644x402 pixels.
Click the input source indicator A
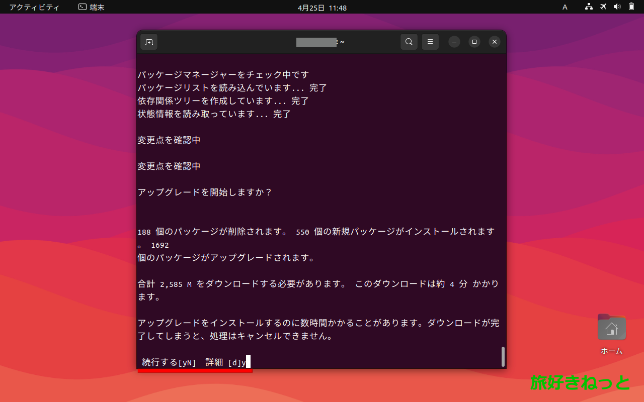[565, 7]
